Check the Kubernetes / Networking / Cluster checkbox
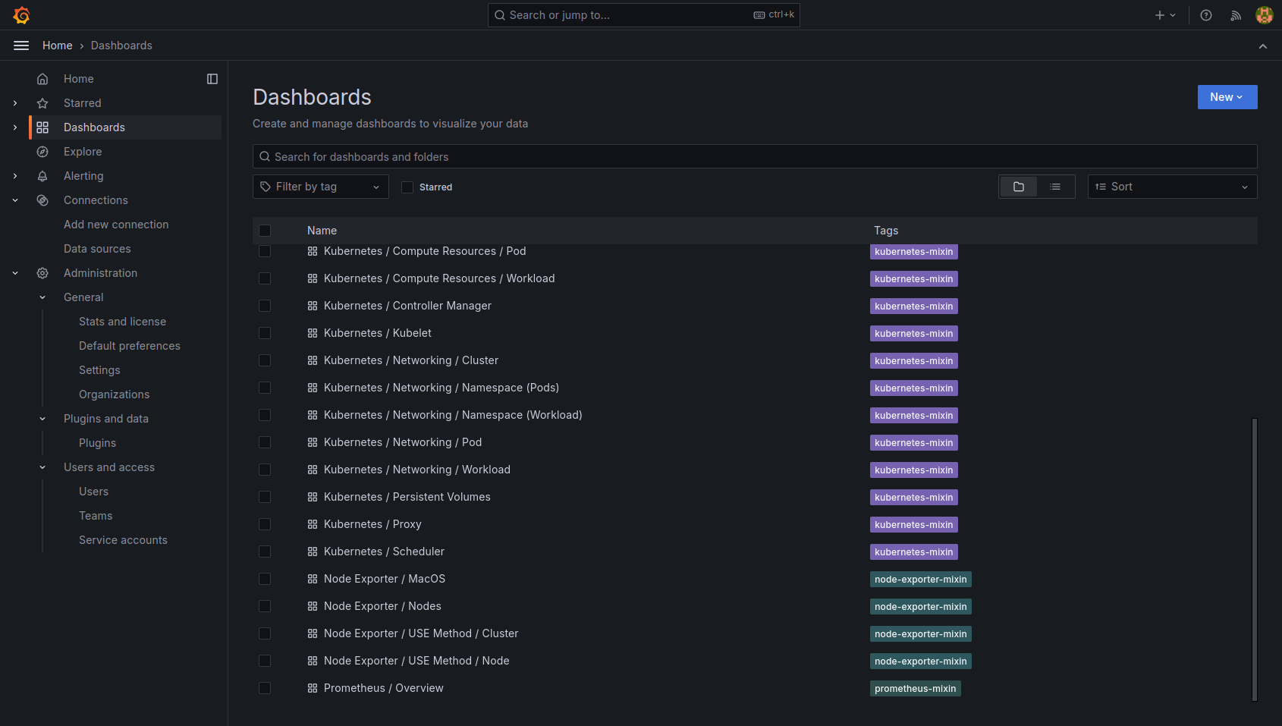The image size is (1282, 726). point(265,360)
